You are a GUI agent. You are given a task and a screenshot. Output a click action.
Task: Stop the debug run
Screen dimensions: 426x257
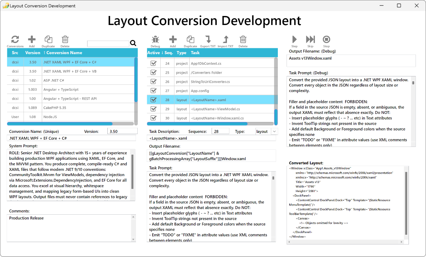click(326, 39)
